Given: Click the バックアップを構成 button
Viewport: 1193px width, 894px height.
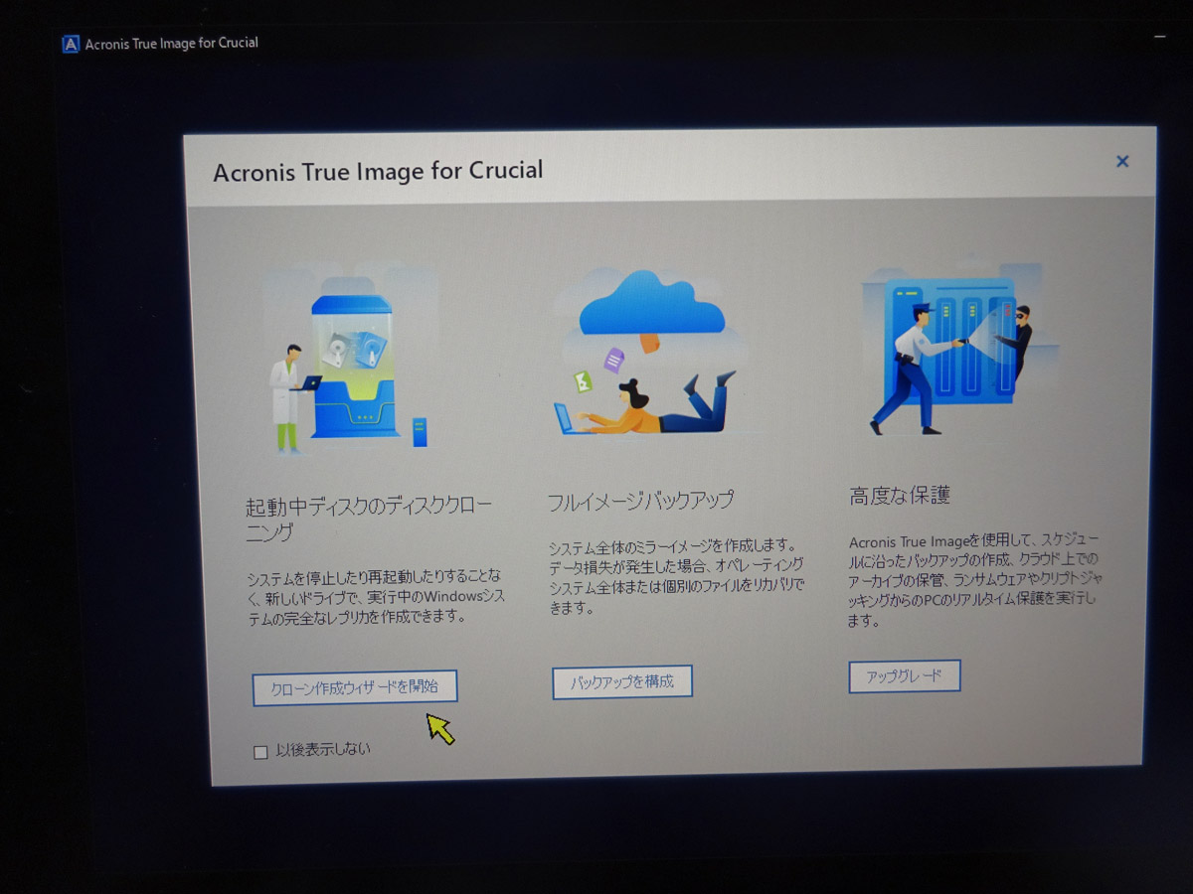Looking at the screenshot, I should coord(622,681).
